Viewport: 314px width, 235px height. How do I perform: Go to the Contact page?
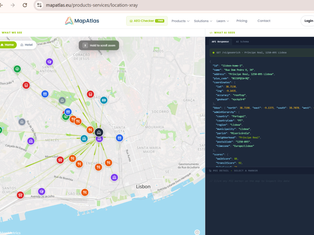264,21
